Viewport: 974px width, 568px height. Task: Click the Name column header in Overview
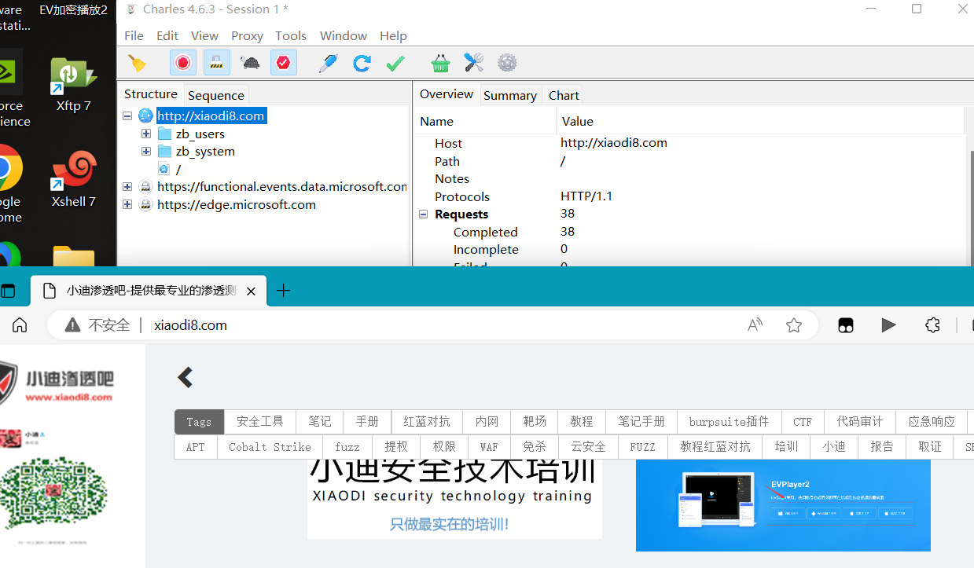pyautogui.click(x=485, y=121)
